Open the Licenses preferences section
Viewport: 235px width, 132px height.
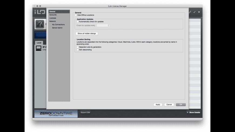pos(53,18)
